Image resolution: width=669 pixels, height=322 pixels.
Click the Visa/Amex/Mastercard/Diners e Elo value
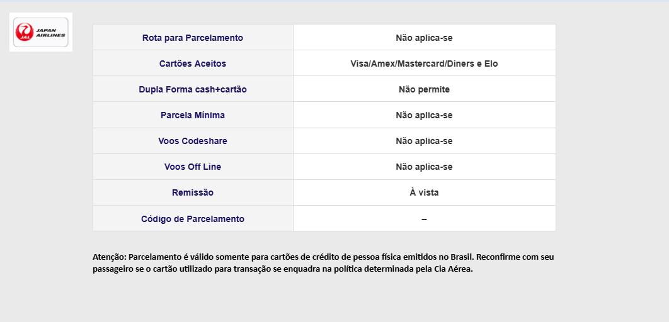click(x=424, y=64)
